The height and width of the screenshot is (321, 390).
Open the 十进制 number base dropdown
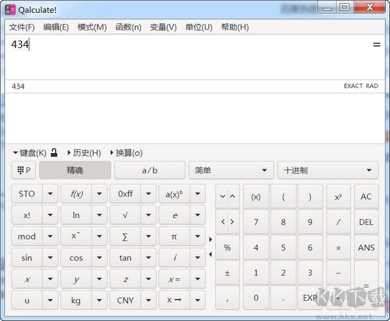328,171
